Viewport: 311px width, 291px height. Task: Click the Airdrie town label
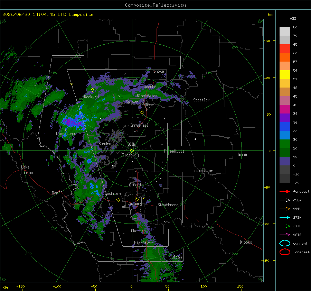click(136, 185)
